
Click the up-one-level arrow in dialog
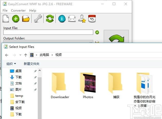coord(26,55)
